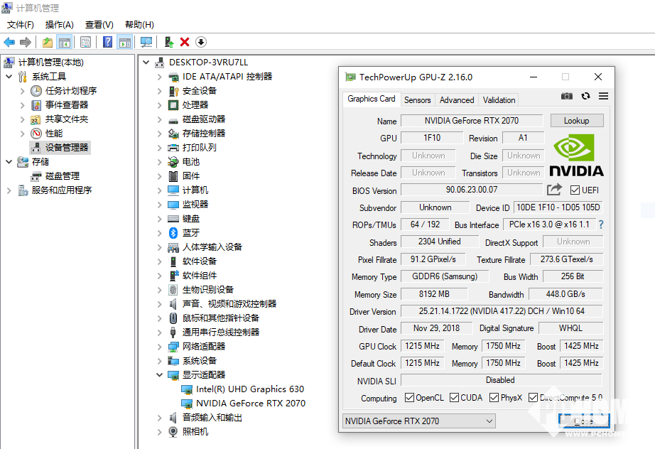The image size is (655, 449).
Task: Select the Graphics Card tab
Action: pyautogui.click(x=372, y=99)
